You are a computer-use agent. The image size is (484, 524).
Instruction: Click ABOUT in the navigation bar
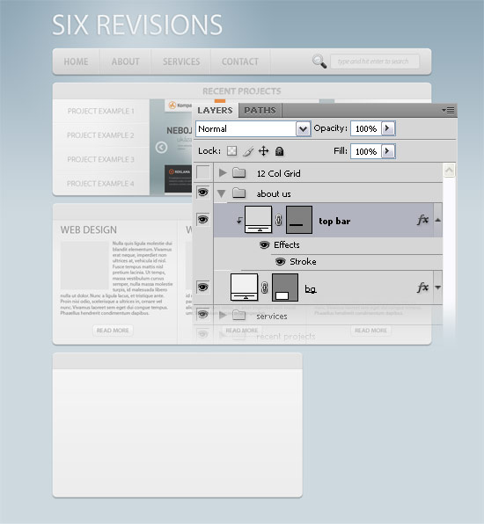126,62
